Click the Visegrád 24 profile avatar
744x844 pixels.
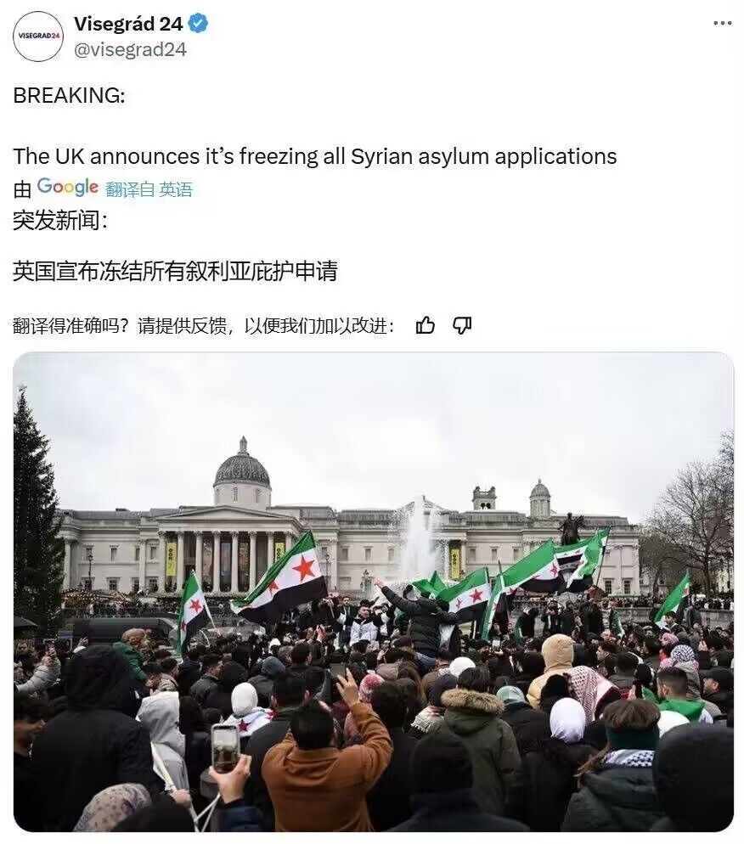pos(39,36)
